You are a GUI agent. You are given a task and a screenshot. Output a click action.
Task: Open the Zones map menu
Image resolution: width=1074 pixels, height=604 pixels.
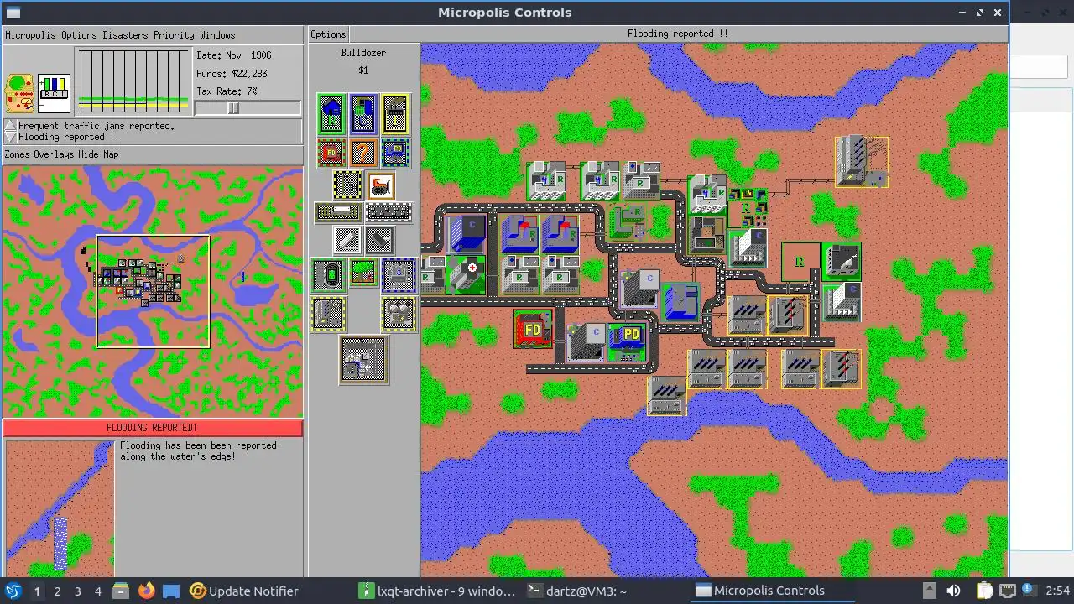(x=17, y=154)
